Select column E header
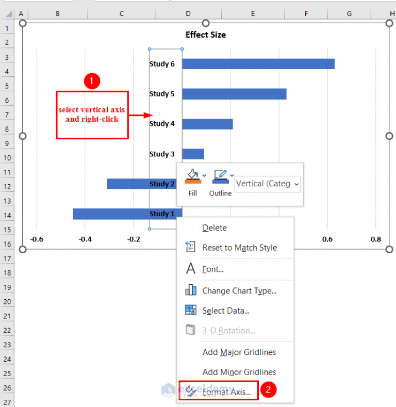 point(253,13)
